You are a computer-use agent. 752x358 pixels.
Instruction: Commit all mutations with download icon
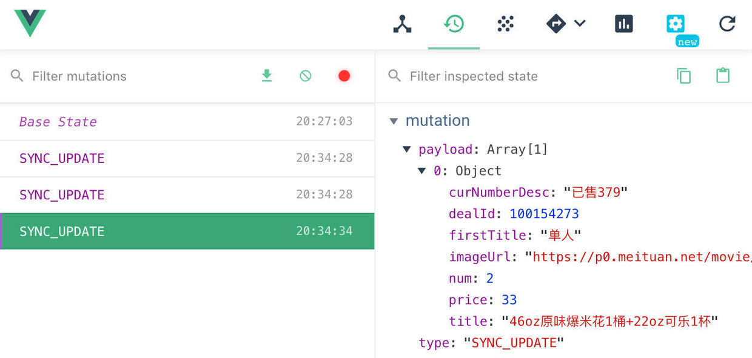[x=267, y=76]
